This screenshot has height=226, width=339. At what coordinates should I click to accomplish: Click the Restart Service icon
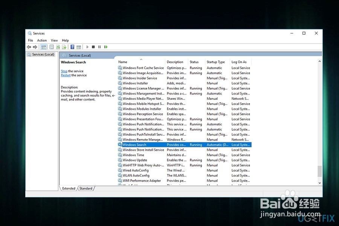coord(106,47)
